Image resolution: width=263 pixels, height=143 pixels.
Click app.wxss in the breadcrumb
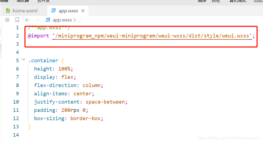[62, 20]
